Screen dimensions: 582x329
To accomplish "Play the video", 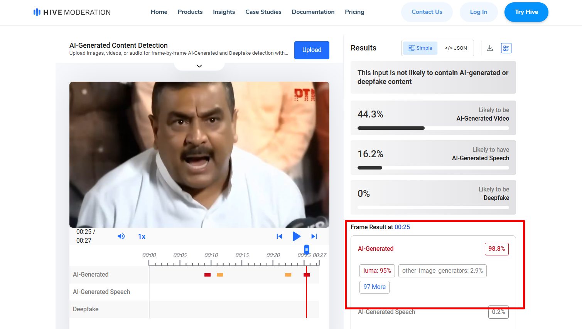I will pos(296,236).
